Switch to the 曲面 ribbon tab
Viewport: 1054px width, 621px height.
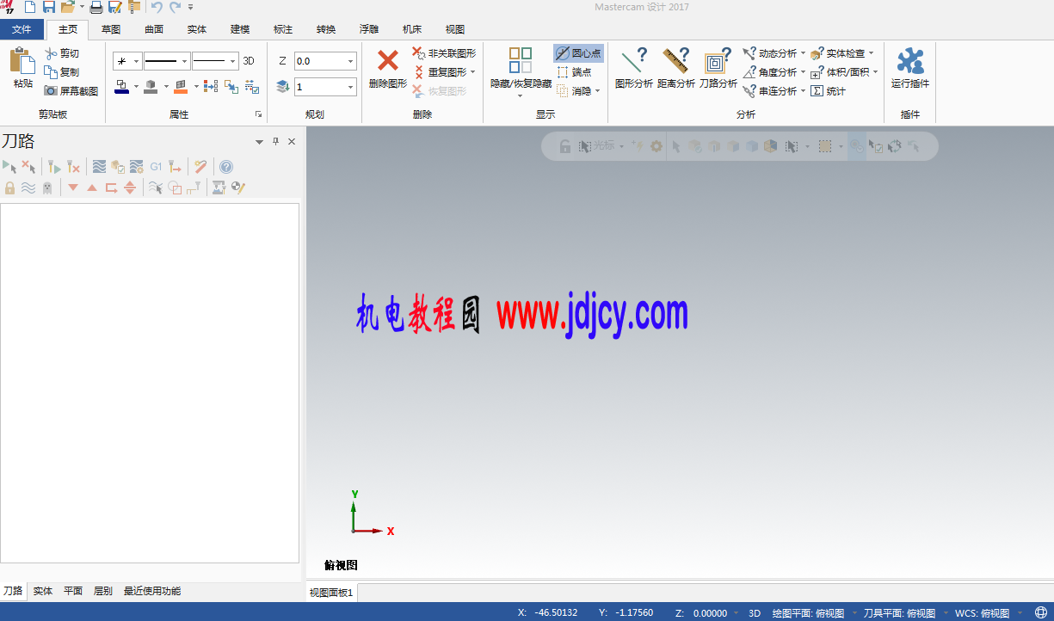(154, 29)
